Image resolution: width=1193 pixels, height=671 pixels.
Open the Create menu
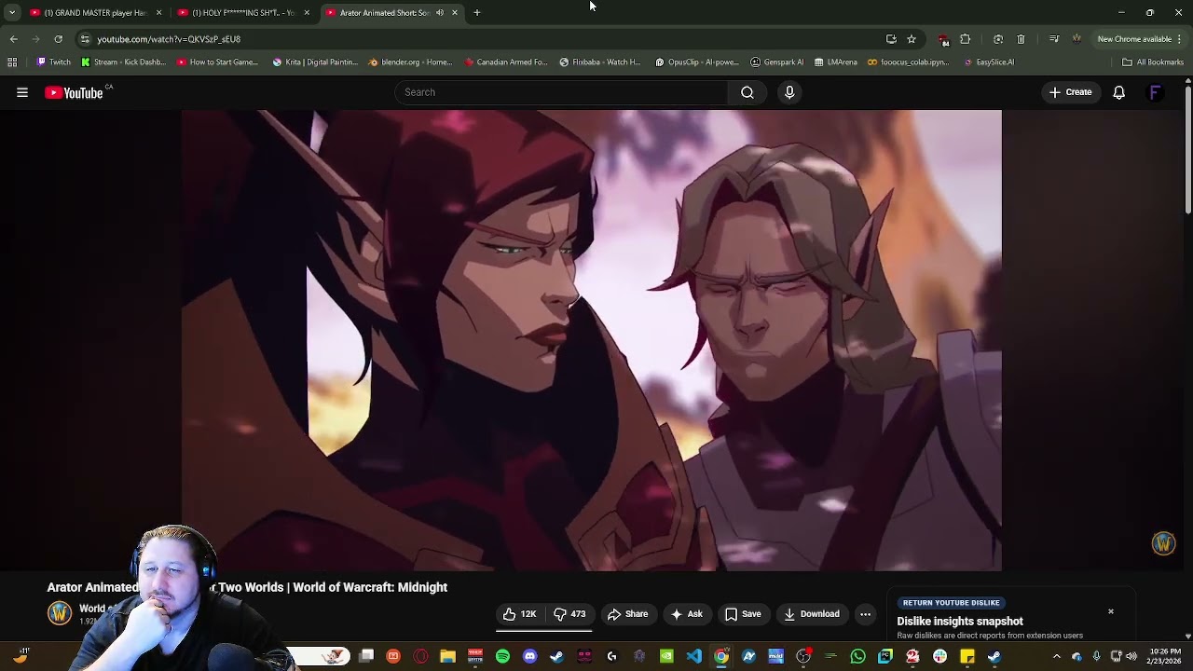tap(1070, 92)
